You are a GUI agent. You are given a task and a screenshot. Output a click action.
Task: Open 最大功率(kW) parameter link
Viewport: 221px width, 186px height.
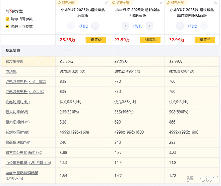tap(17, 112)
